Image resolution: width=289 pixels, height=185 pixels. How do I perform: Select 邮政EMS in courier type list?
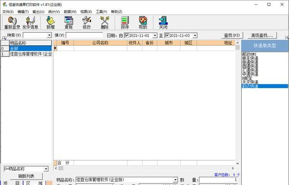[x=249, y=54]
